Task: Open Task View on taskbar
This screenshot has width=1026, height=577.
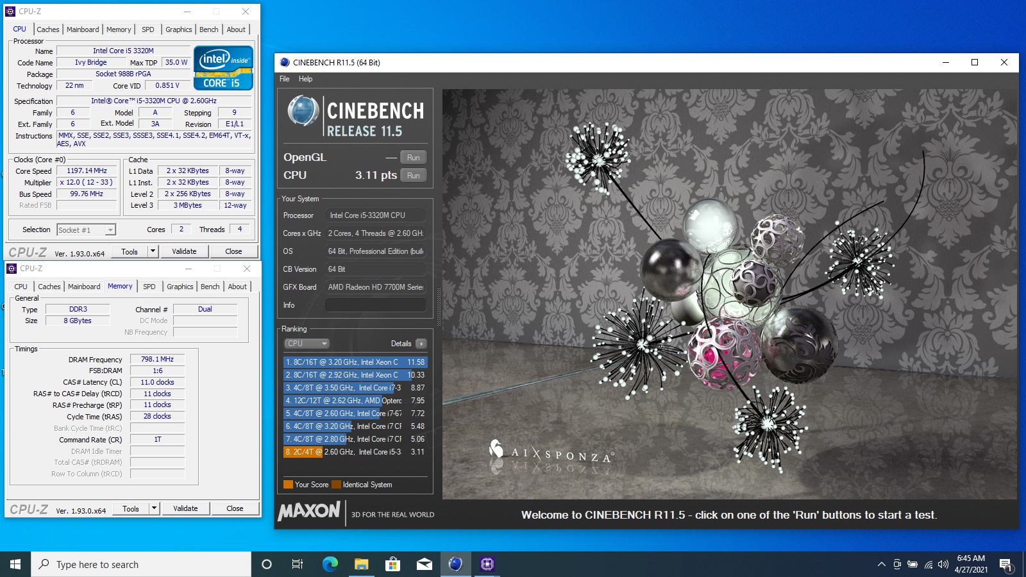Action: pos(298,564)
